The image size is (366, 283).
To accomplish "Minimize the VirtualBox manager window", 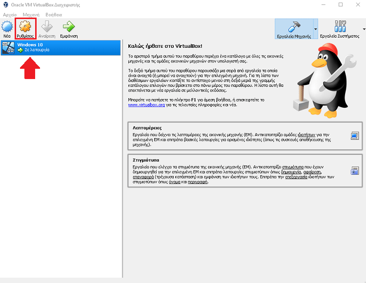I will click(323, 5).
